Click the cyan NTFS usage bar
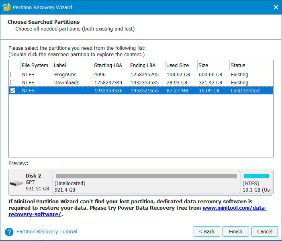Viewport: 282px width, 241px height. click(256, 176)
